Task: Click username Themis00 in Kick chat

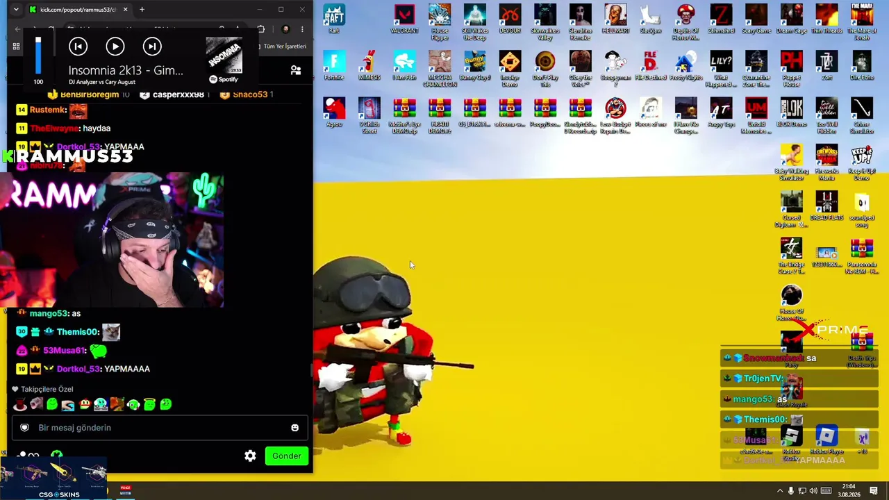Action: [x=78, y=332]
